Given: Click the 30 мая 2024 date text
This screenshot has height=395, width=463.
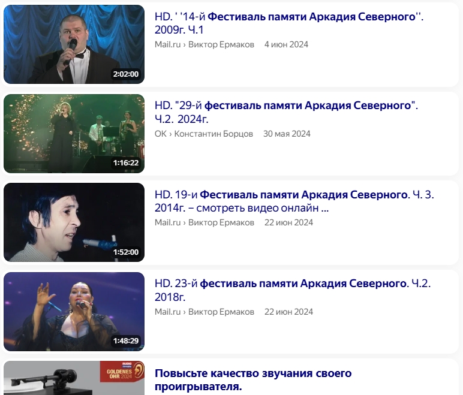Looking at the screenshot, I should click(287, 134).
